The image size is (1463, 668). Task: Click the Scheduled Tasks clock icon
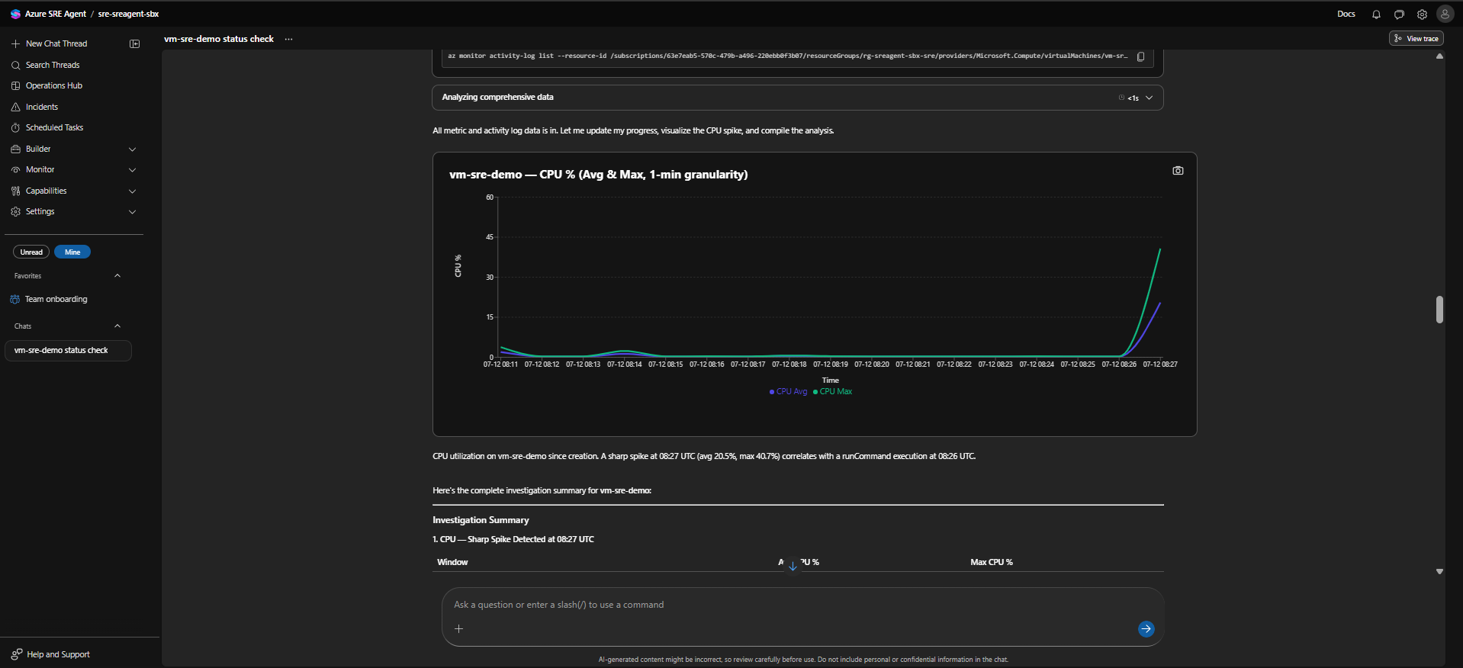point(15,127)
